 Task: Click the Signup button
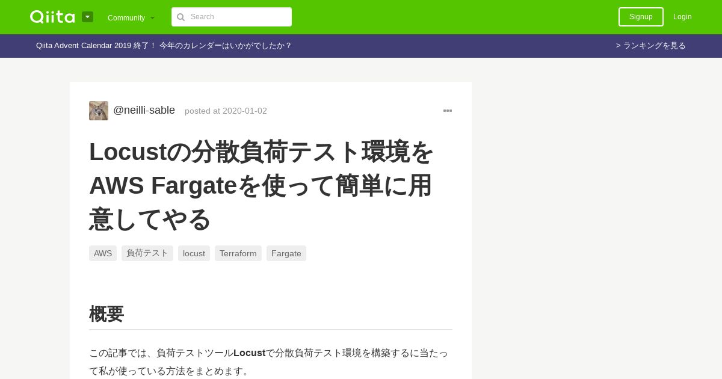click(641, 17)
